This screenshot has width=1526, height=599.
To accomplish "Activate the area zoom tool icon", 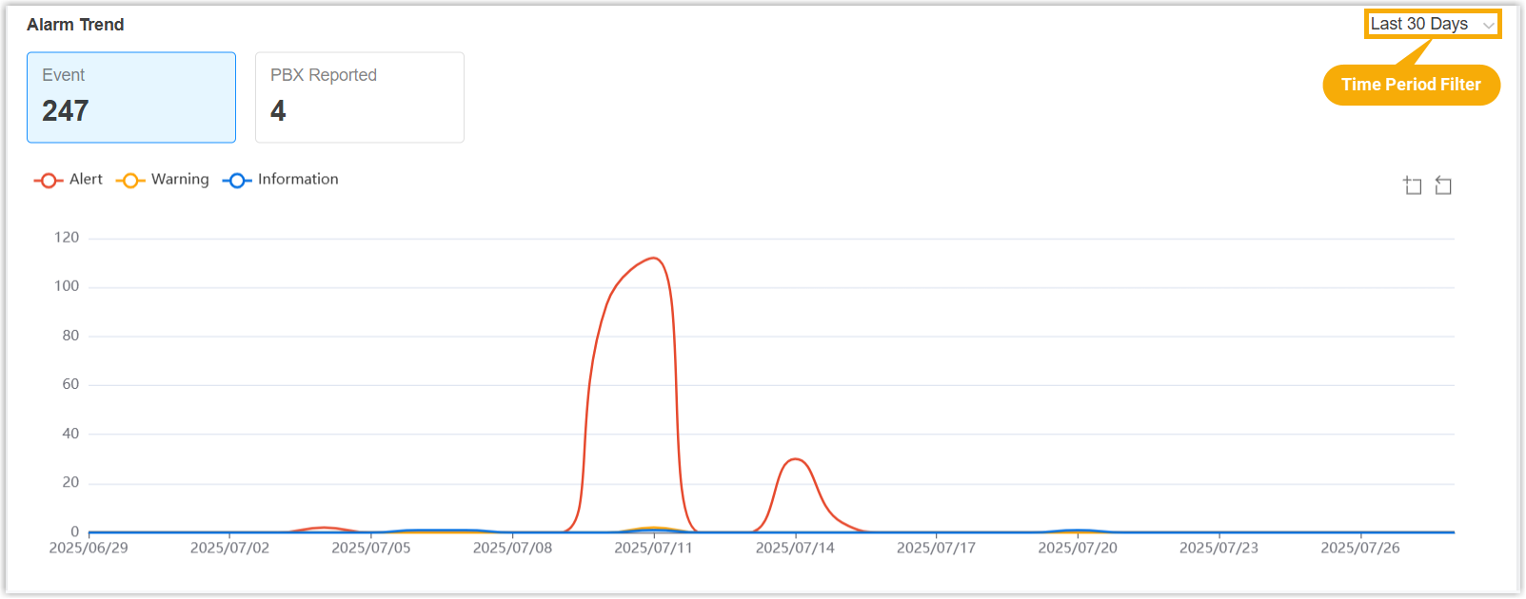I will click(x=1413, y=185).
